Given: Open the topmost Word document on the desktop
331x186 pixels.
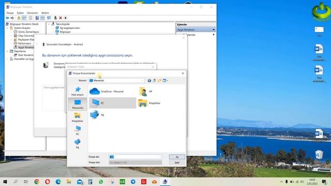Looking at the screenshot, I should coord(319,53).
